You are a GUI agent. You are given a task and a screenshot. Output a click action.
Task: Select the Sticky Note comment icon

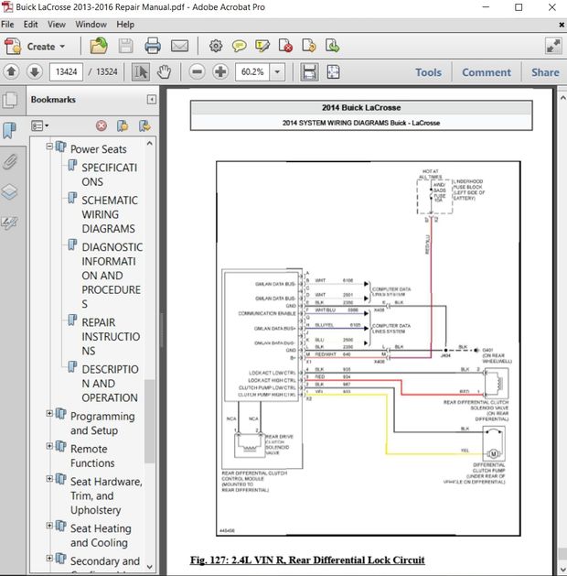point(239,47)
